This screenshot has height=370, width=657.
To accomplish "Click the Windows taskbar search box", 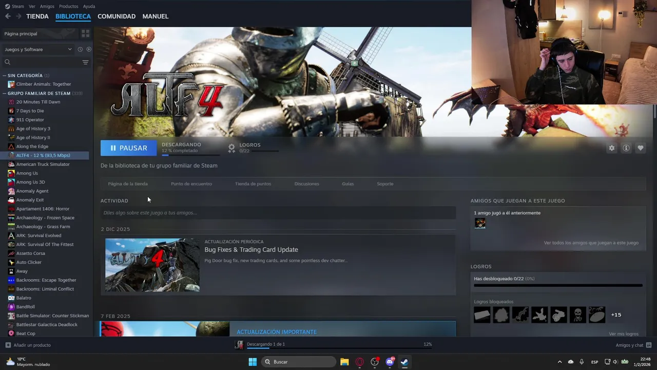I will 299,362.
